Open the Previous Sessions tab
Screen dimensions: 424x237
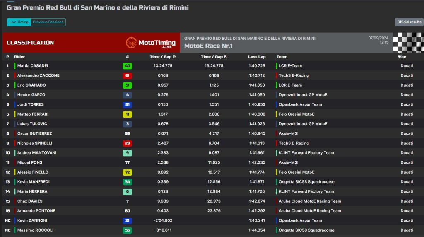[48, 22]
